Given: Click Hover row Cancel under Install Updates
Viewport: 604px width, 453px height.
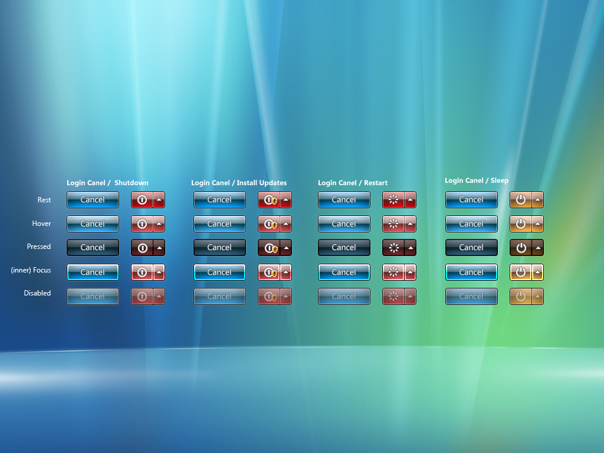Looking at the screenshot, I should [219, 224].
